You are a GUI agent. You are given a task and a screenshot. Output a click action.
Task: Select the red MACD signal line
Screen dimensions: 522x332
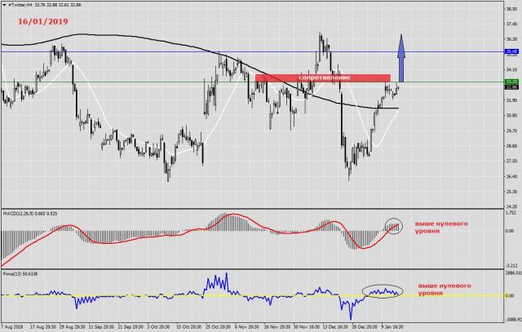click(237, 215)
